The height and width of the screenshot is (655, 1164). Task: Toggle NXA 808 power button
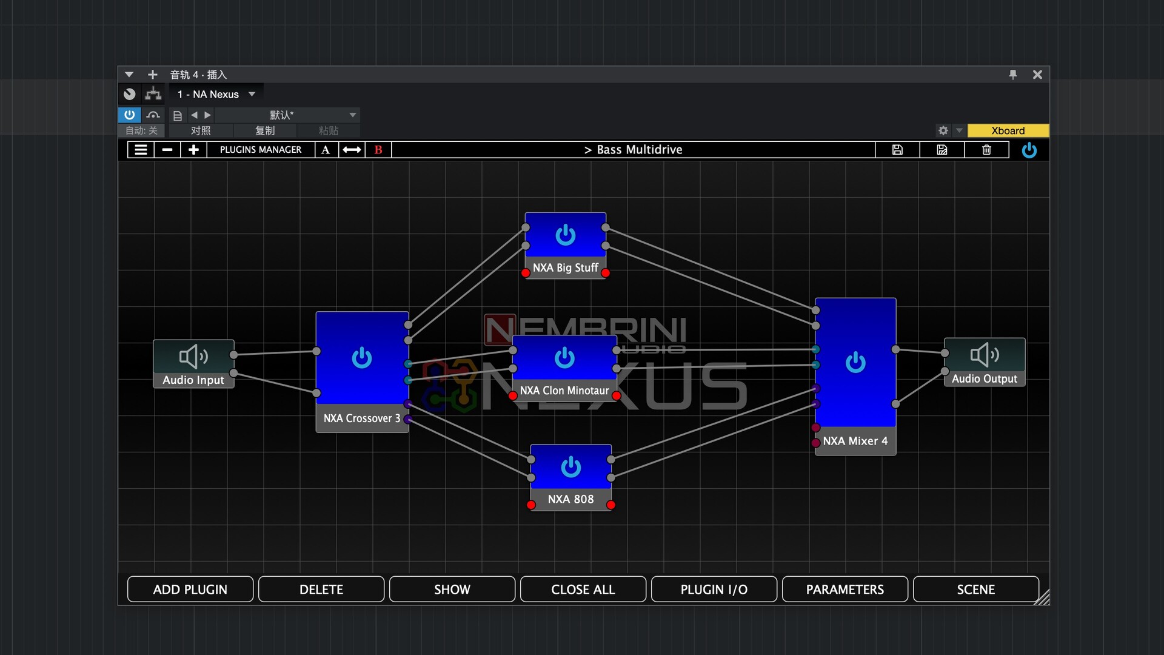pyautogui.click(x=570, y=467)
